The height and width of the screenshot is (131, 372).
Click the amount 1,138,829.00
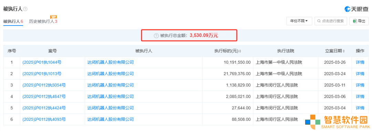[x=238, y=85]
